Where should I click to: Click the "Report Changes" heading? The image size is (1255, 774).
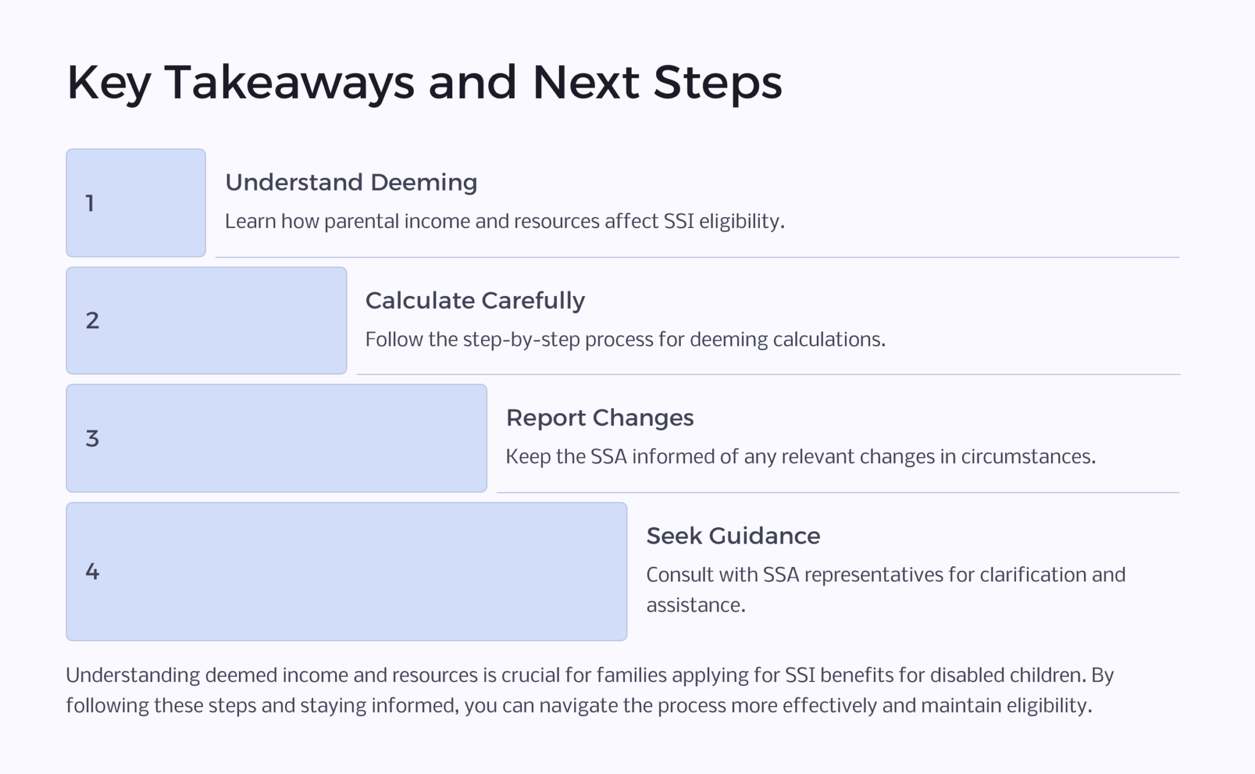point(599,418)
